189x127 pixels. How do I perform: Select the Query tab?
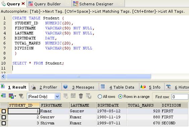tap(13, 4)
